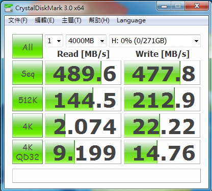212x191 pixels.
Task: Open the Language menu
Action: tap(131, 20)
